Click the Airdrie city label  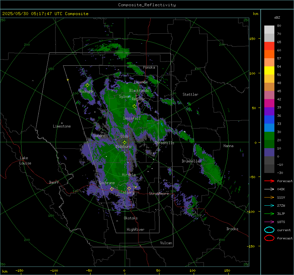point(129,175)
